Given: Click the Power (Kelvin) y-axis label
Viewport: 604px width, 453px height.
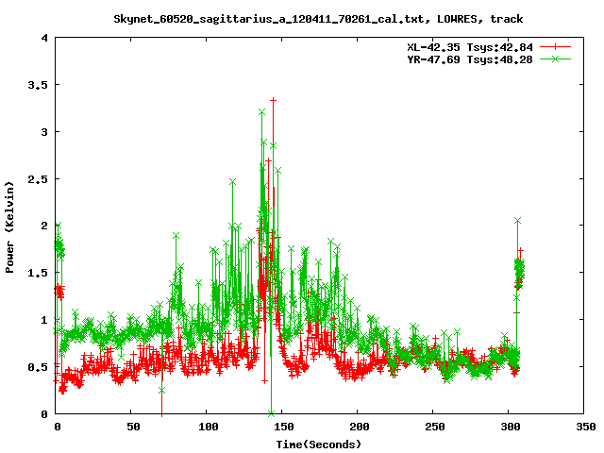Looking at the screenshot, I should tap(9, 227).
